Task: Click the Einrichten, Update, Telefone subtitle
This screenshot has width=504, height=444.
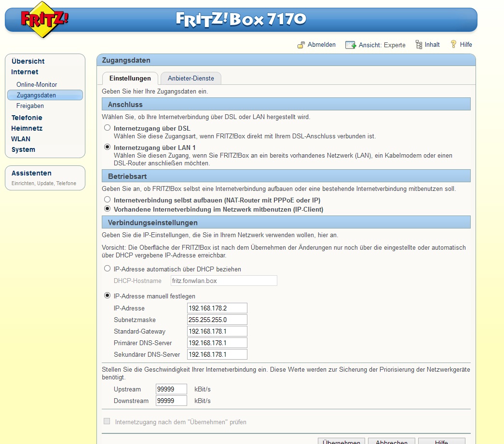Action: point(44,183)
